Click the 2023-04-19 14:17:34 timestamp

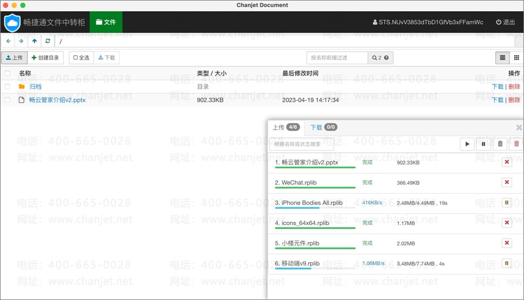310,100
